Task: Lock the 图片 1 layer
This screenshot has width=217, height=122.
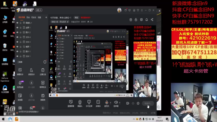Action: click(21, 52)
